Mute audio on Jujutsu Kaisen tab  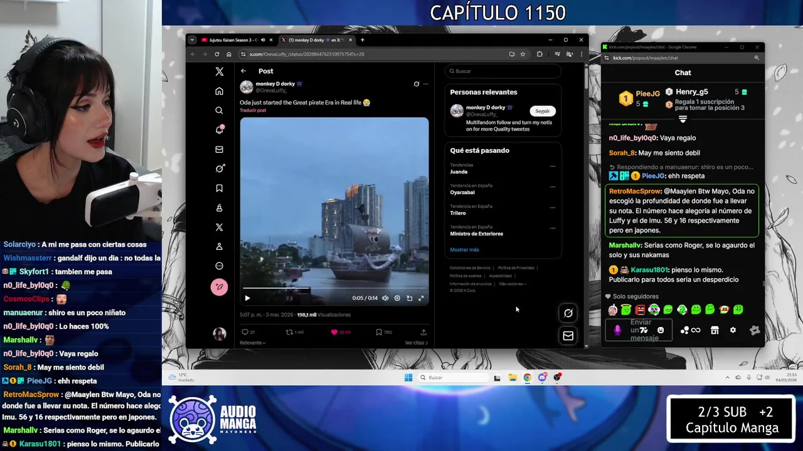point(263,40)
